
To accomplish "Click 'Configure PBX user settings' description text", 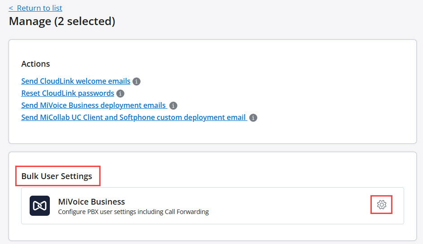I will click(133, 212).
